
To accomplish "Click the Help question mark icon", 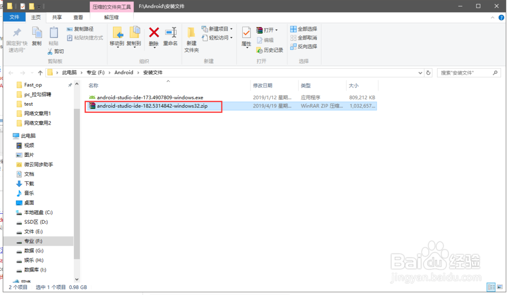I will (501, 17).
